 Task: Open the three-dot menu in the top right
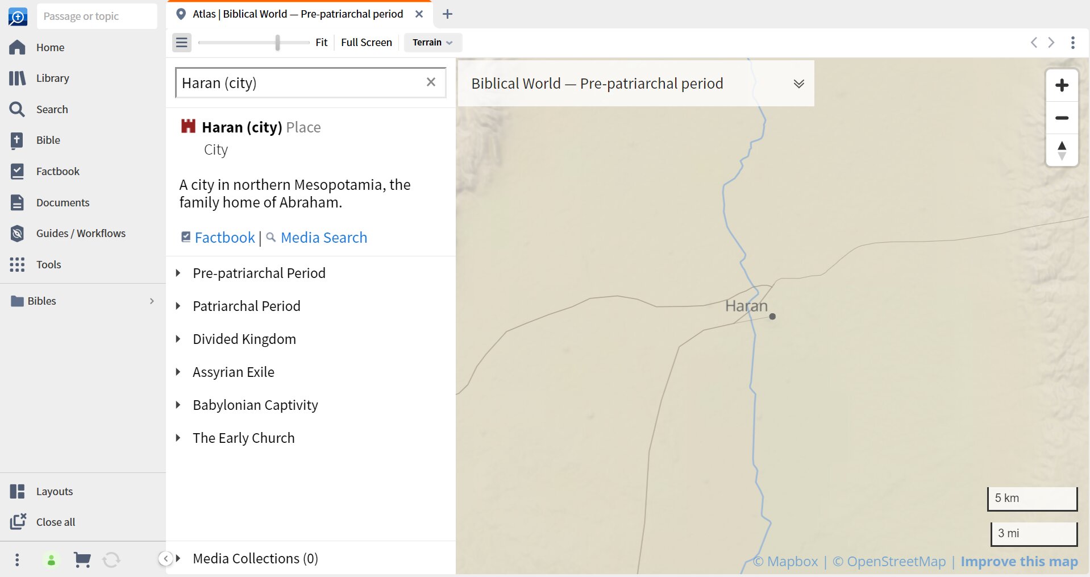[1073, 42]
